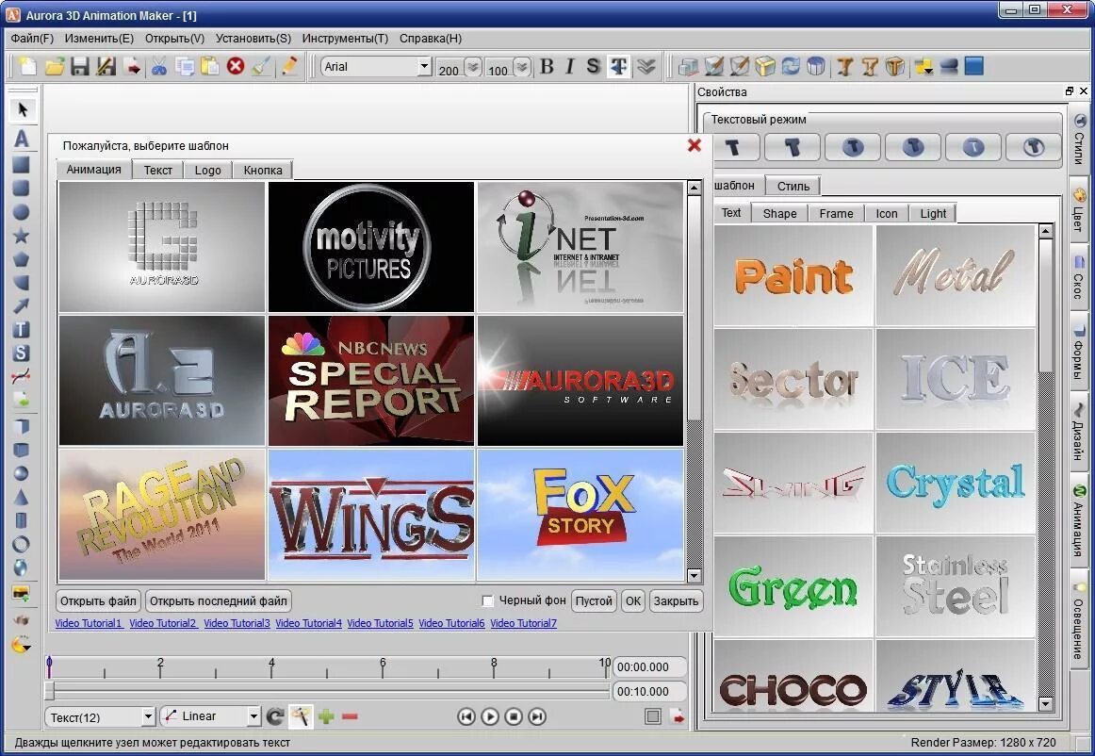
Task: Select the Pentagon shape tool
Action: [x=22, y=259]
